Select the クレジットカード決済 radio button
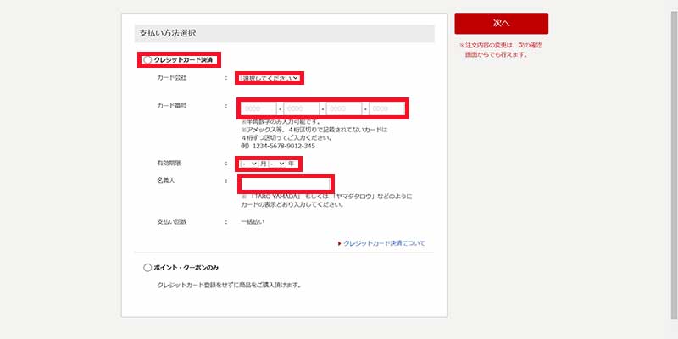This screenshot has height=339, width=678. 147,60
